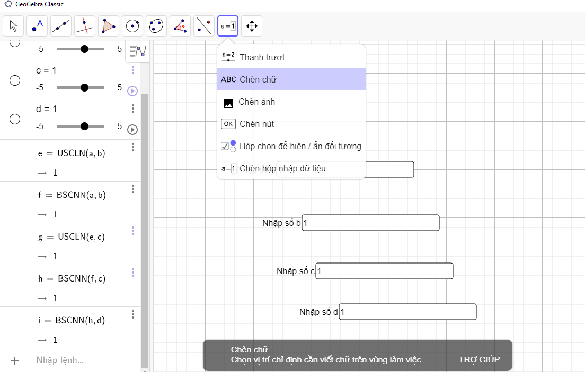
Task: Open more options for i = BSCNN(h, d)
Action: pos(133,314)
